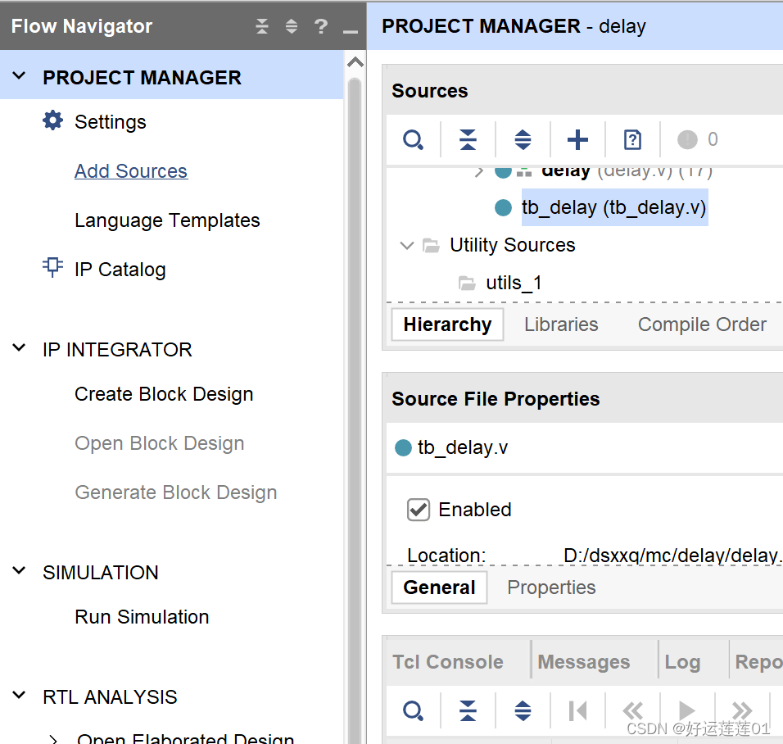Collapse the PROJECT MANAGER section
Viewport: 783px width, 744px height.
20,77
